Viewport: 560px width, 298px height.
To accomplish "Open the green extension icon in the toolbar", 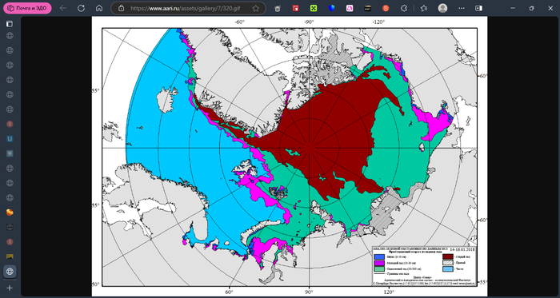I will (x=314, y=8).
